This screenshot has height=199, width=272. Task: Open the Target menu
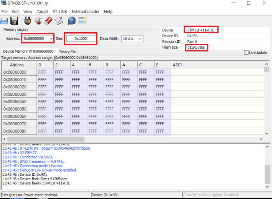pos(42,12)
